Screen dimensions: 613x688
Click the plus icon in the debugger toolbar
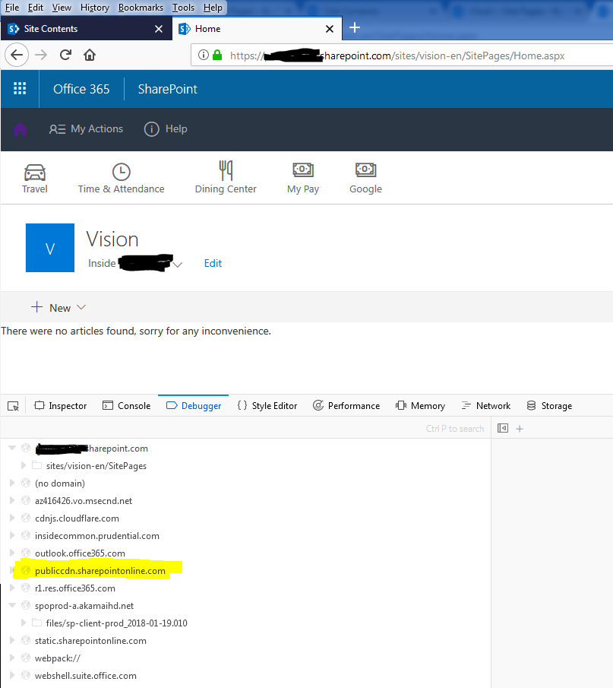(520, 428)
